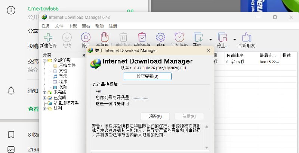This screenshot has height=153, width=299.
Task: Click the 购买(P) button
Action: (155, 116)
